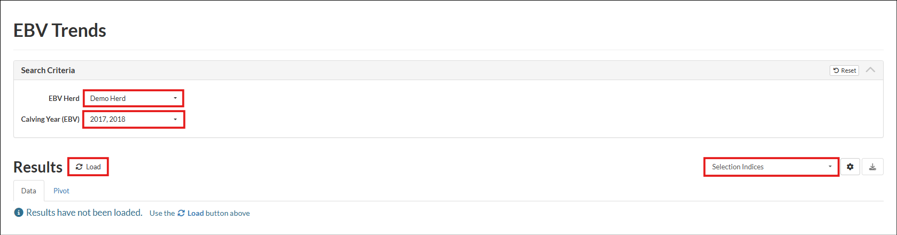This screenshot has width=897, height=235.
Task: Switch to the Data tab
Action: pos(29,191)
